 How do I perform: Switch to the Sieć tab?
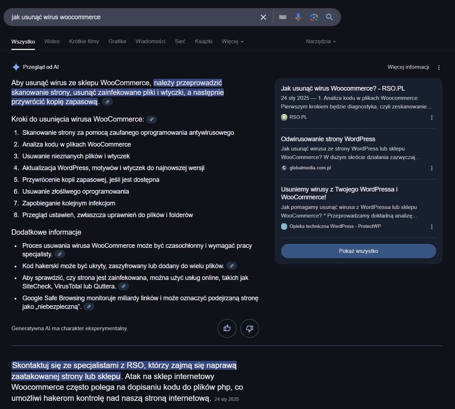180,41
